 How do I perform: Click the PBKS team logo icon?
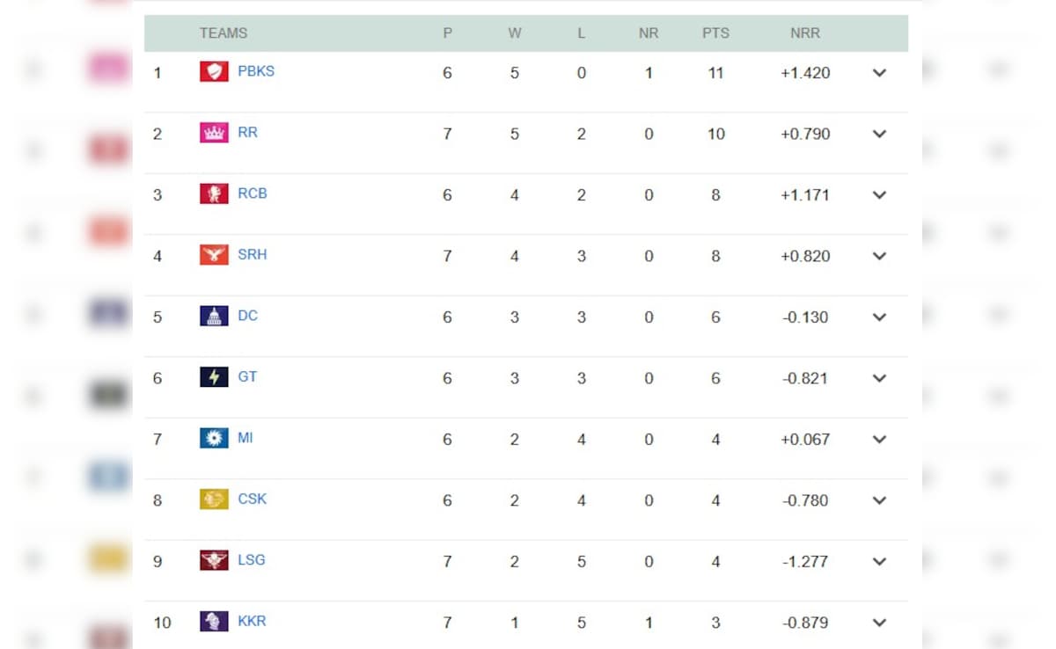click(214, 71)
